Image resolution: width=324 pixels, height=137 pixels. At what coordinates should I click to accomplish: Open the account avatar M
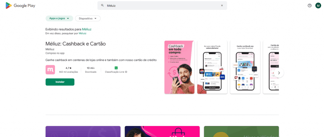(x=318, y=6)
